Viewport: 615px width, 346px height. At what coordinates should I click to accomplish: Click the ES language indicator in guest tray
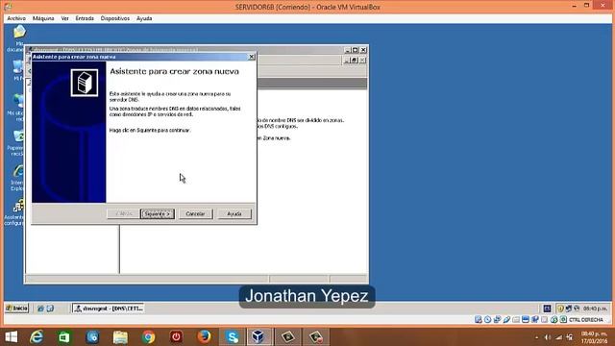[547, 309]
